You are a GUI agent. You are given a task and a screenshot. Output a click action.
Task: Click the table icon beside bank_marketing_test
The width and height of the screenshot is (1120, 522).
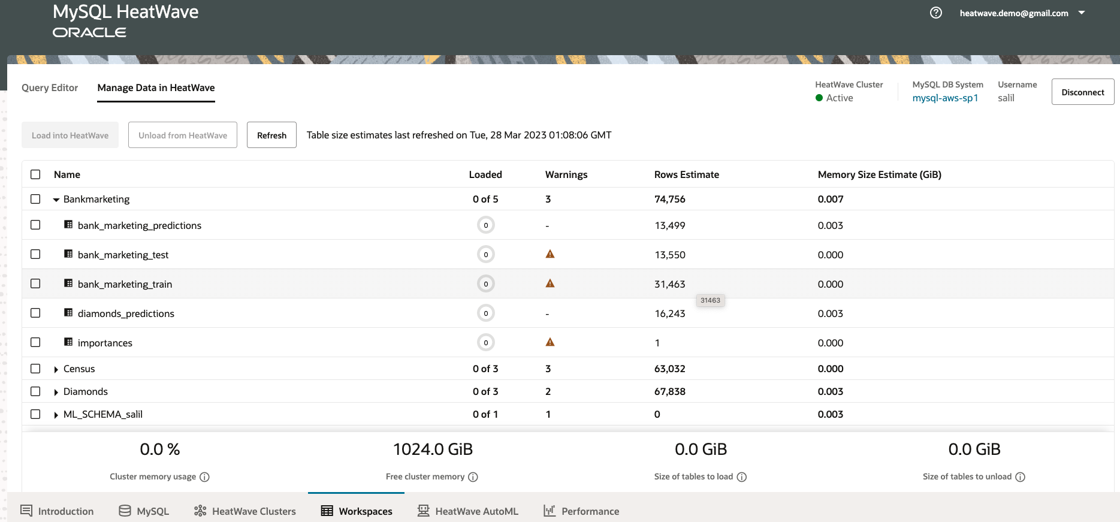(x=68, y=254)
